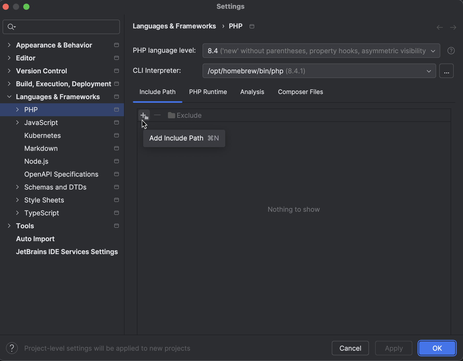Collapse the Languages & Frameworks section
Viewport: 463px width, 361px height.
[x=9, y=97]
